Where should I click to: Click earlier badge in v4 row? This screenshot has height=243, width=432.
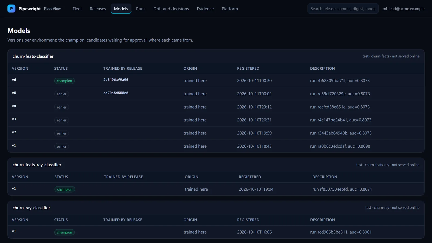pos(62,107)
